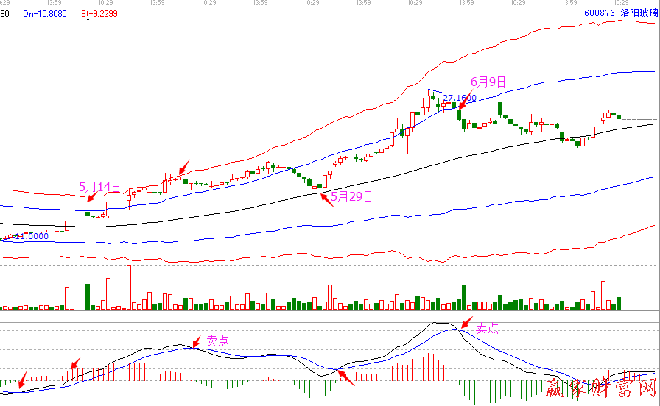Click the right 卖点 text in MACD panel
The width and height of the screenshot is (660, 406).
488,329
